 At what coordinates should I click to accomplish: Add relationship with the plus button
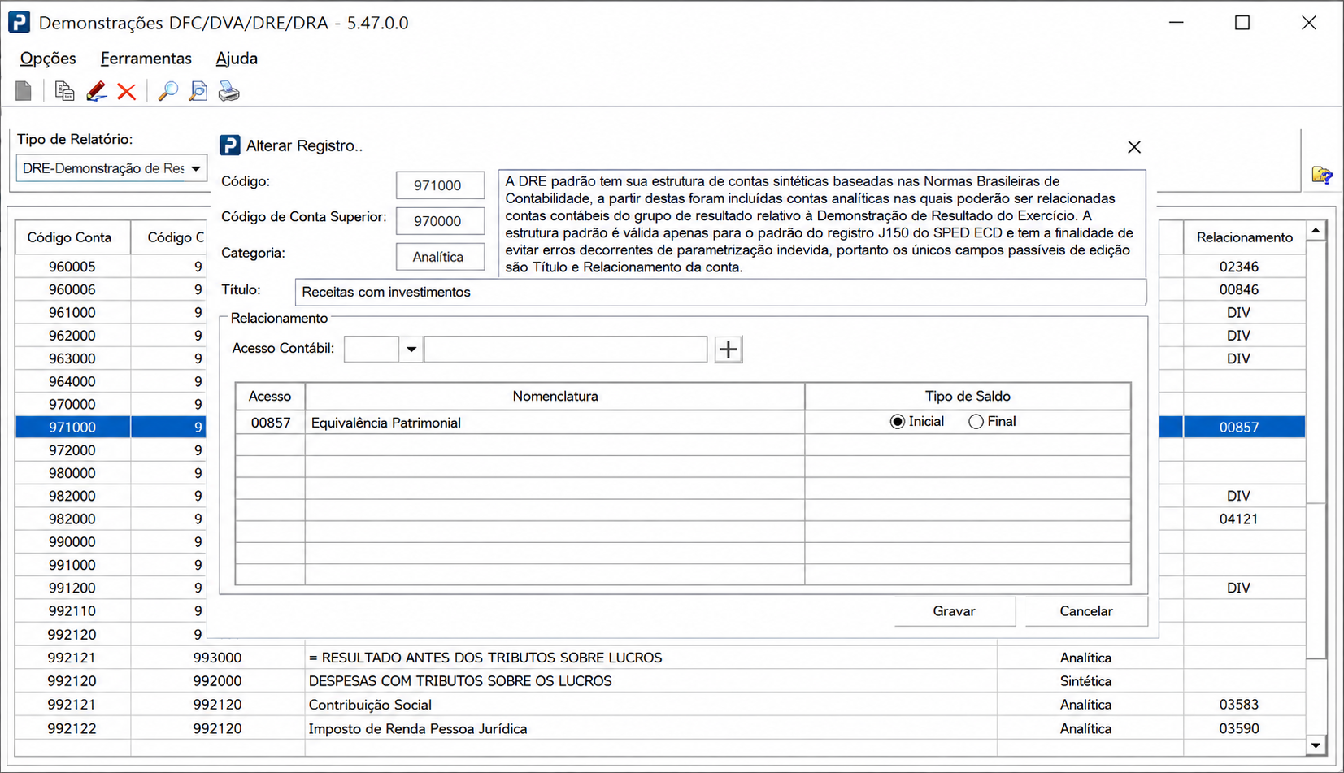[x=729, y=350]
